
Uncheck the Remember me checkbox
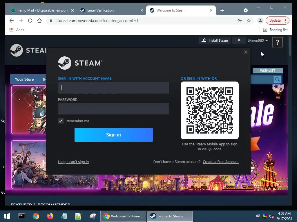pyautogui.click(x=61, y=121)
